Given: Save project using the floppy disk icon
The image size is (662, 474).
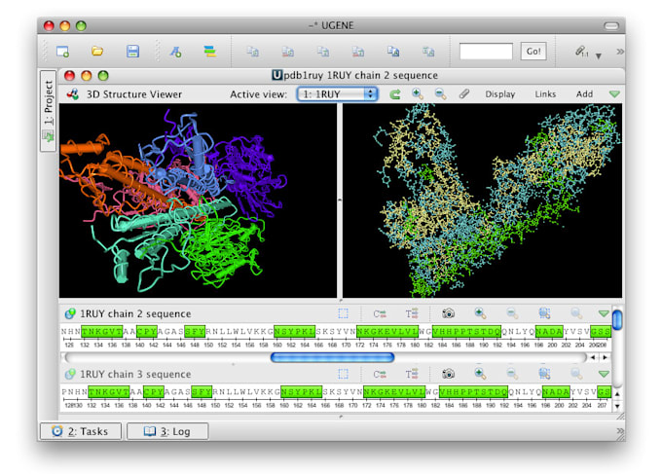Looking at the screenshot, I should [x=132, y=52].
